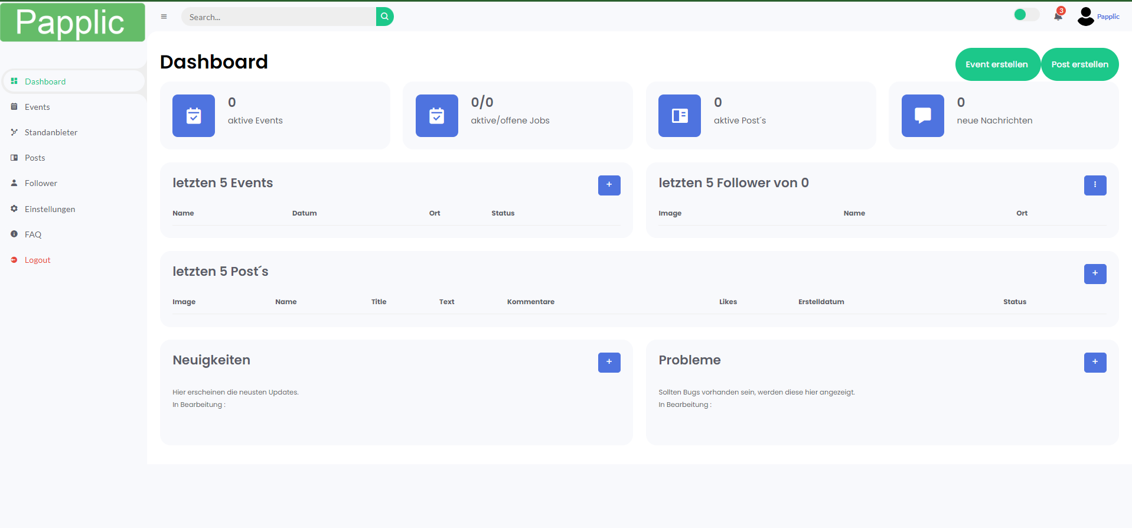This screenshot has height=528, width=1132.
Task: Click the user avatar icon
Action: point(1085,17)
